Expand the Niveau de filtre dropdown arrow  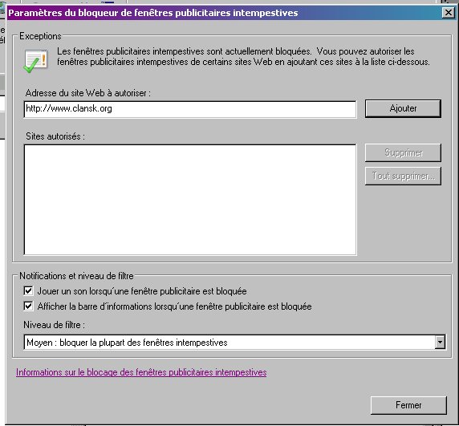[440, 342]
